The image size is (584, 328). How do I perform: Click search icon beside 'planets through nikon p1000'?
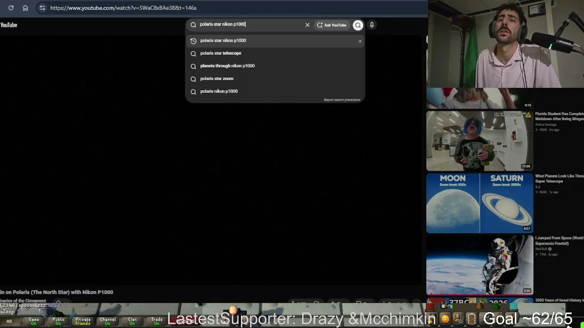coord(193,67)
